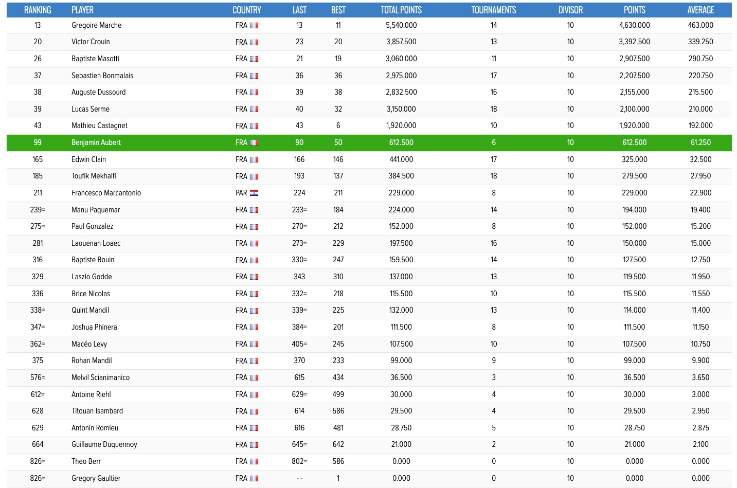Screen dimensions: 737x488
Task: Click the flag icon in Victor Crouin's row
Action: click(254, 42)
